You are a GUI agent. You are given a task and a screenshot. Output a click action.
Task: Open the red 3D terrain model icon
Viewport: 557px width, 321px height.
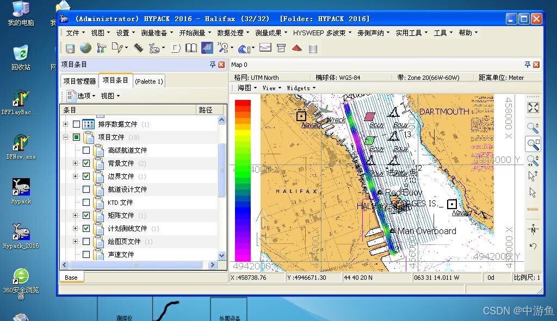tap(297, 48)
